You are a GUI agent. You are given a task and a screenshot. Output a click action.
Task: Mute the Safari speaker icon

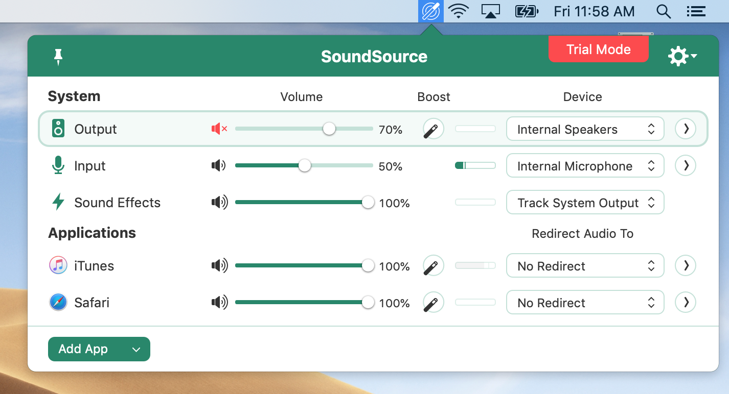(220, 303)
